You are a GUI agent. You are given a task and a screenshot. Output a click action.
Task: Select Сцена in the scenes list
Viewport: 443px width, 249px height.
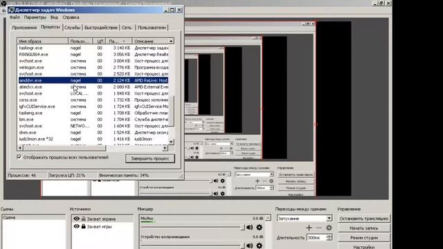33,218
